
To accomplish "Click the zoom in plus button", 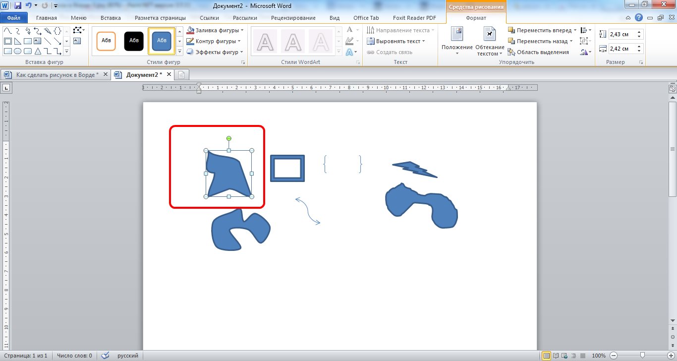I will (671, 356).
